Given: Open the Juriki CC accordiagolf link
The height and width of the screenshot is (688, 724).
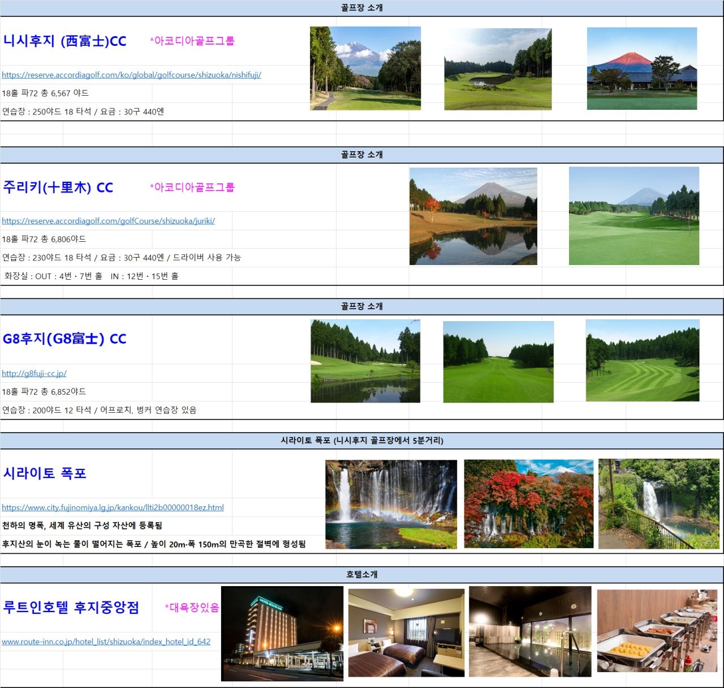Looking at the screenshot, I should pos(107,221).
